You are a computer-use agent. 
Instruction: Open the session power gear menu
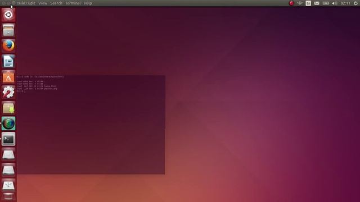pyautogui.click(x=355, y=3)
